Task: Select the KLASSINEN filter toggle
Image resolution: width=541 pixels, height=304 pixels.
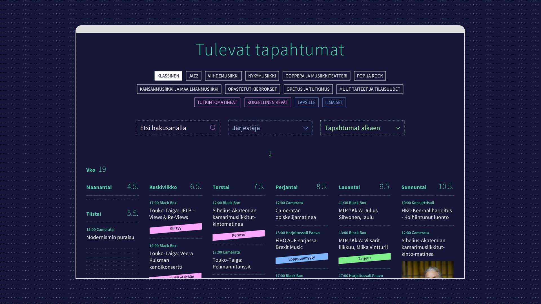Action: [x=168, y=76]
